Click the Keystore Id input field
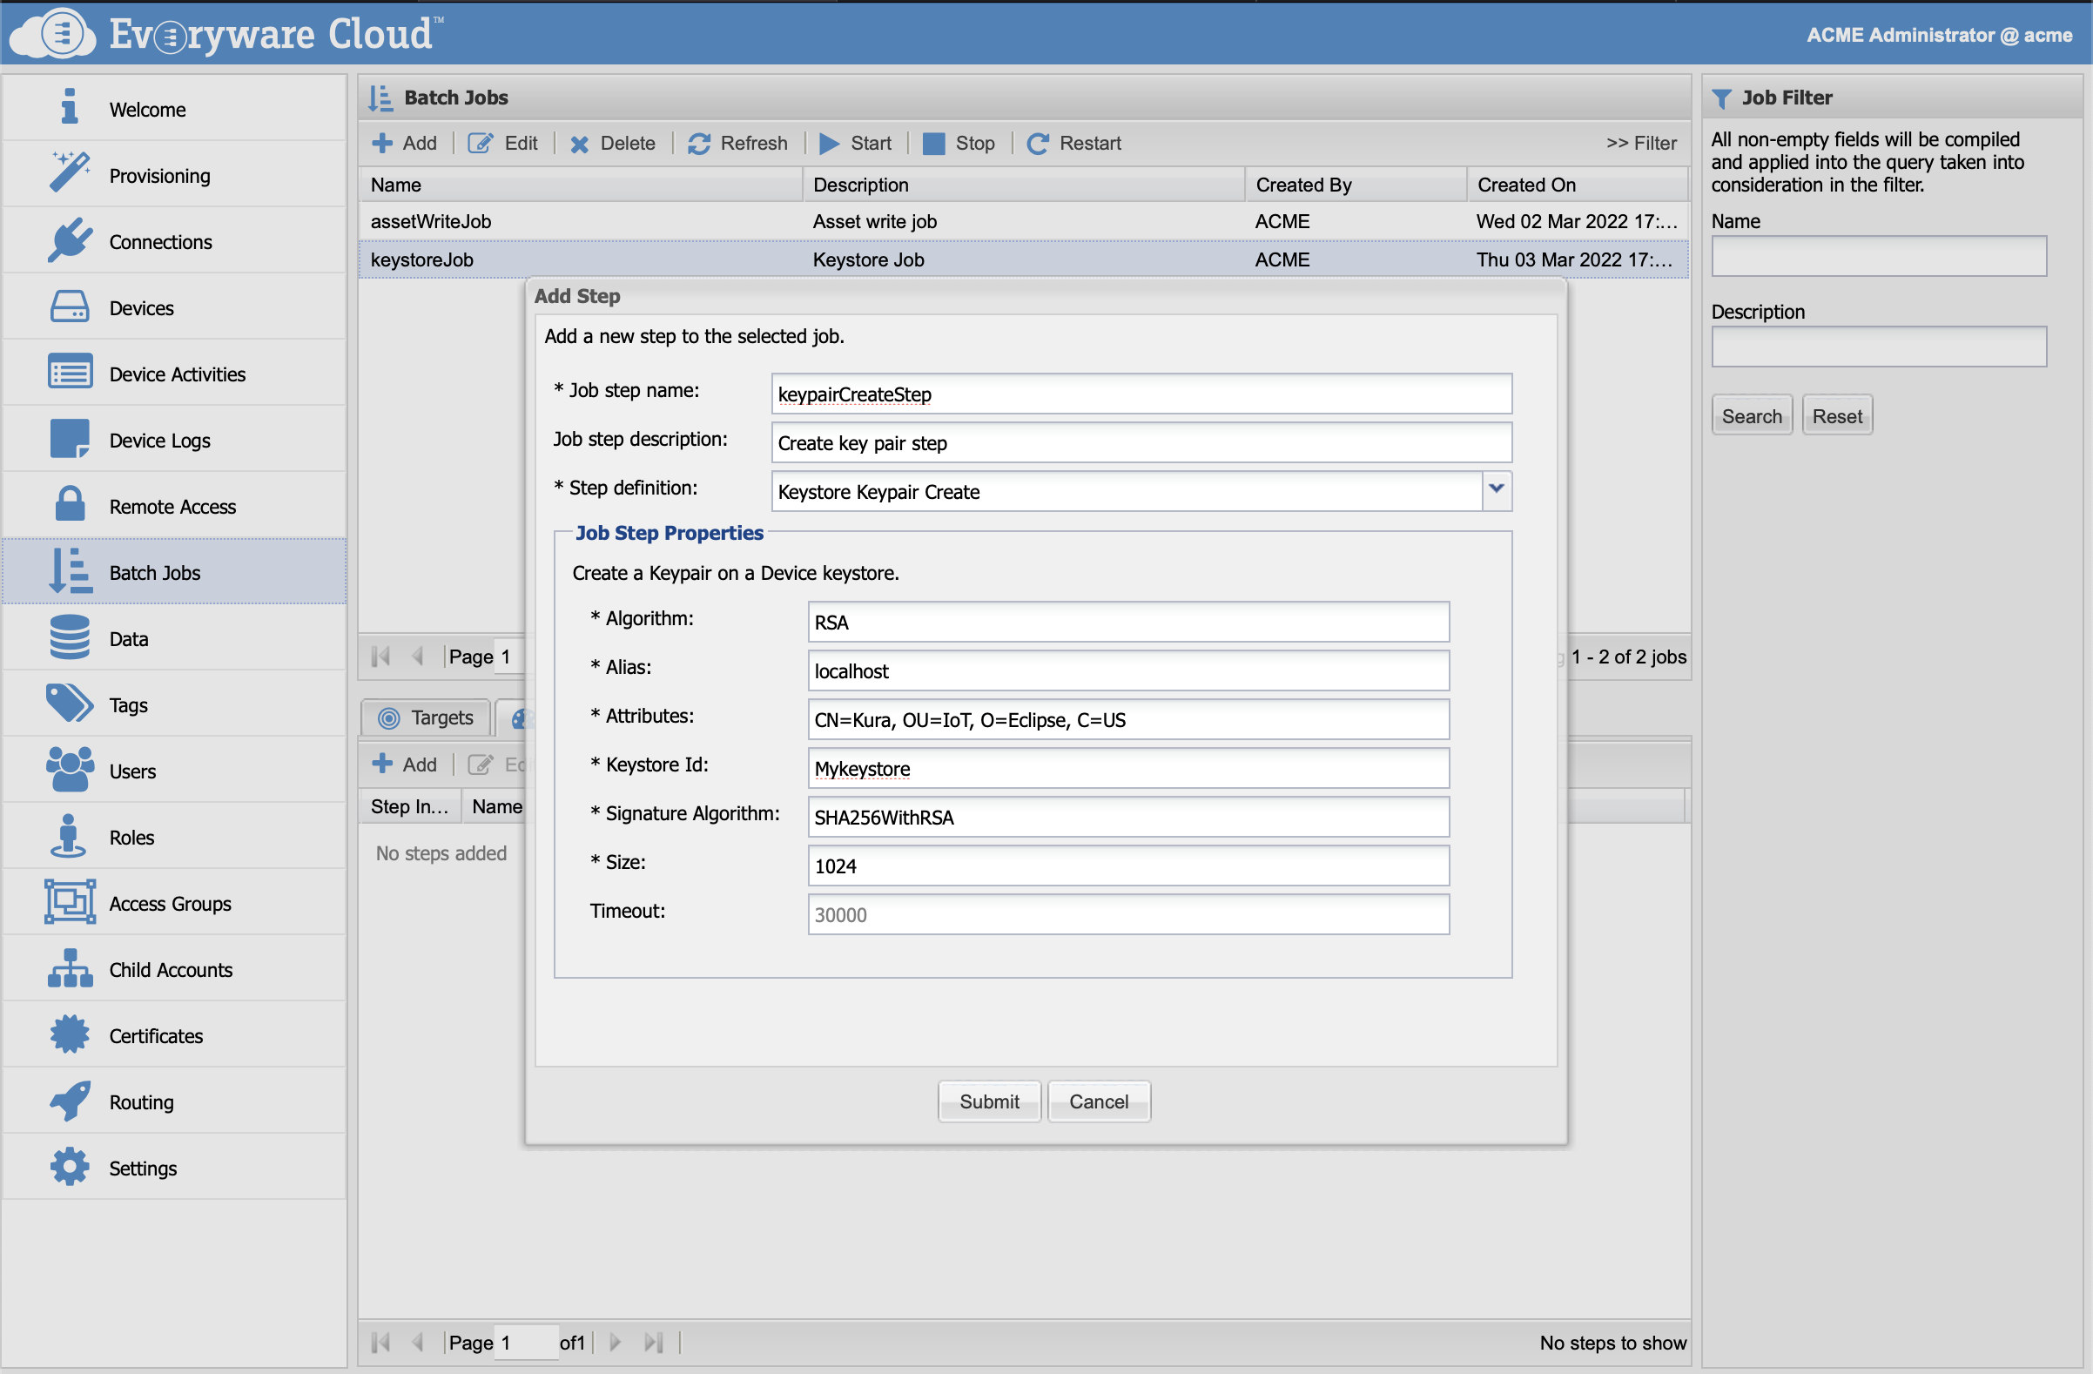 [1128, 768]
